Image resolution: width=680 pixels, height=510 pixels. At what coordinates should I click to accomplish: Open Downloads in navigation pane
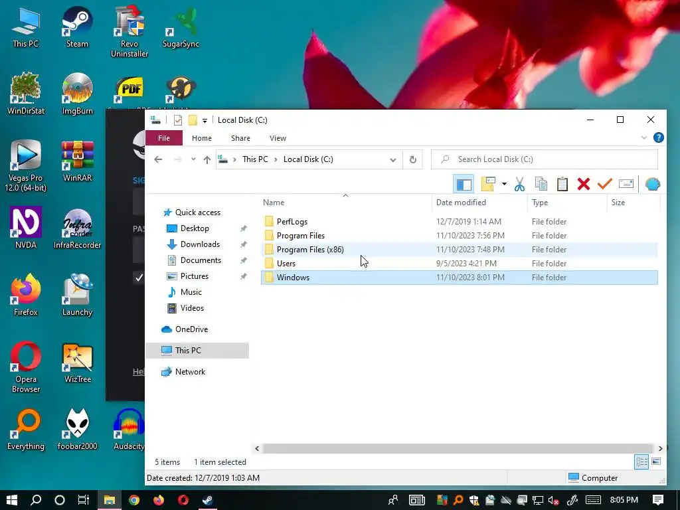coord(199,244)
